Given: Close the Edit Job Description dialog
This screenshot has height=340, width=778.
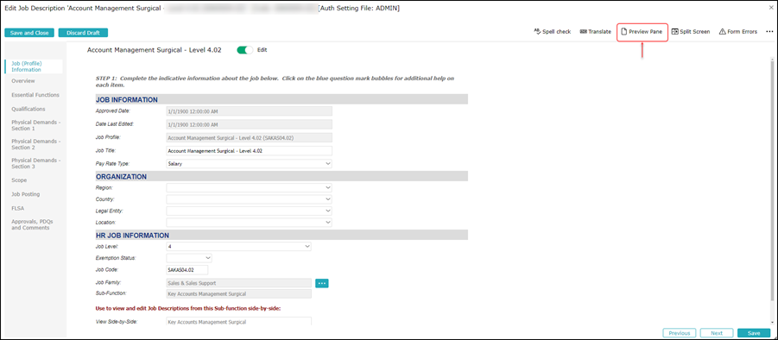Looking at the screenshot, I should (x=770, y=8).
